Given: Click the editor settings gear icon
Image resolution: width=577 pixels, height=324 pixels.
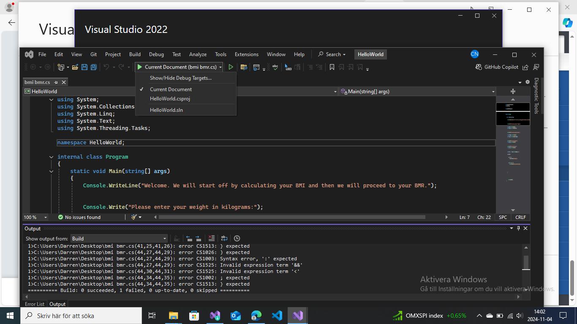Looking at the screenshot, I should pos(527,82).
